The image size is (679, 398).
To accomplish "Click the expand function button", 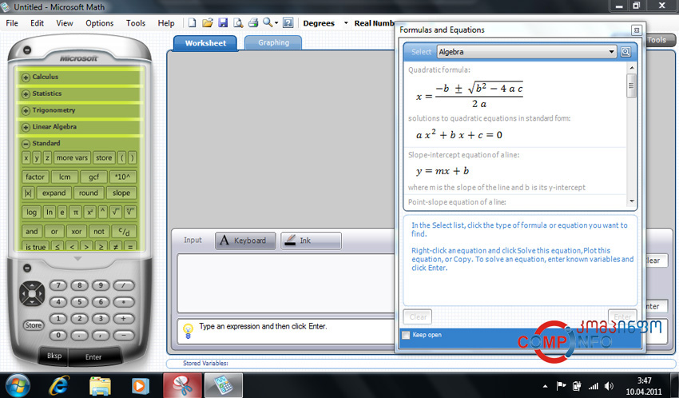I will [54, 193].
